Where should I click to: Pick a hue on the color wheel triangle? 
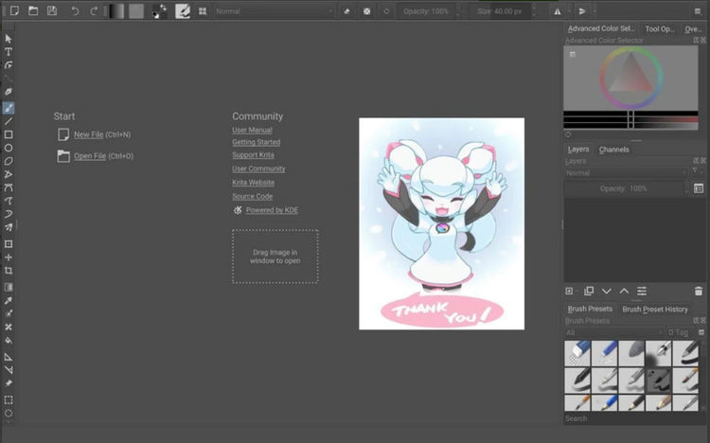click(631, 78)
